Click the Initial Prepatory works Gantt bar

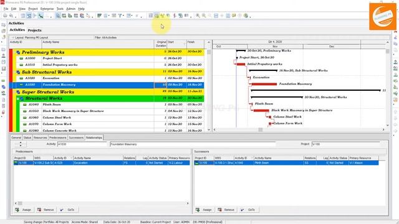pos(241,64)
